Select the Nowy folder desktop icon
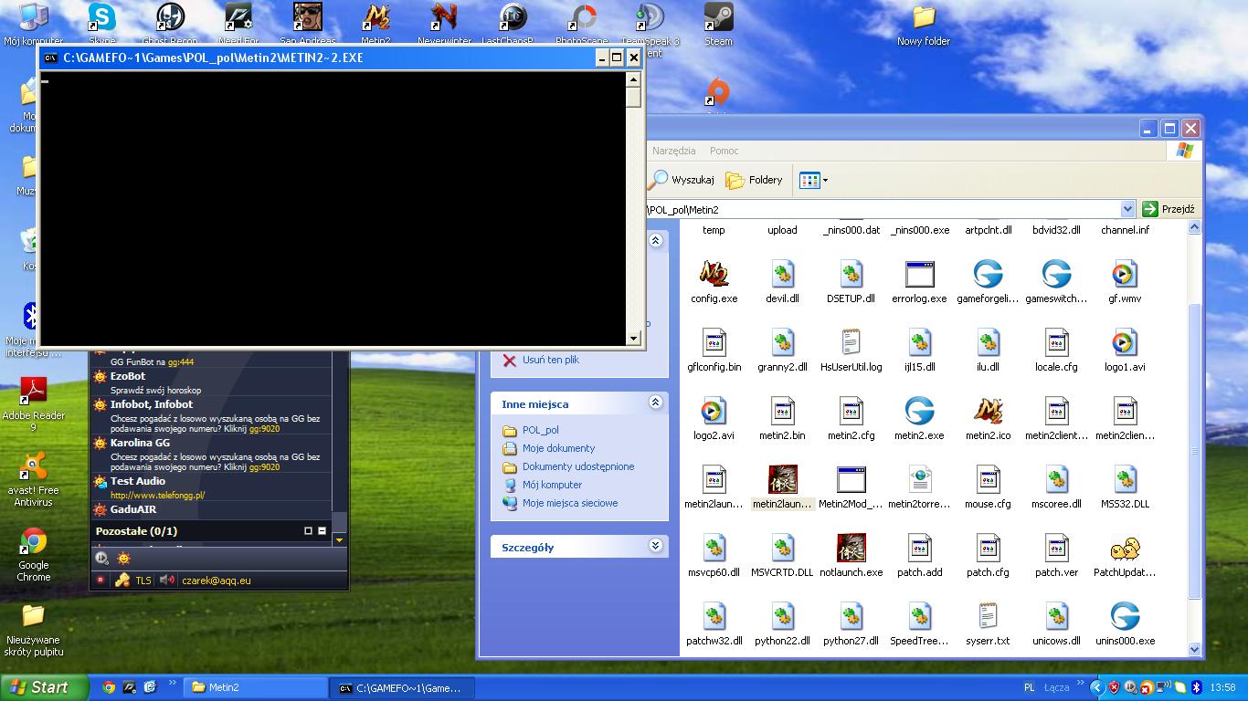This screenshot has height=701, width=1248. 924,25
